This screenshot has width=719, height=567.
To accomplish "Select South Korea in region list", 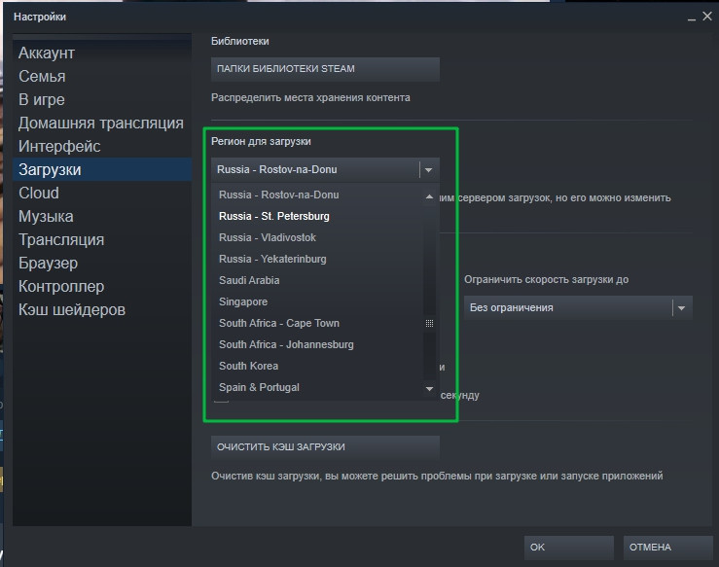I will pyautogui.click(x=249, y=366).
